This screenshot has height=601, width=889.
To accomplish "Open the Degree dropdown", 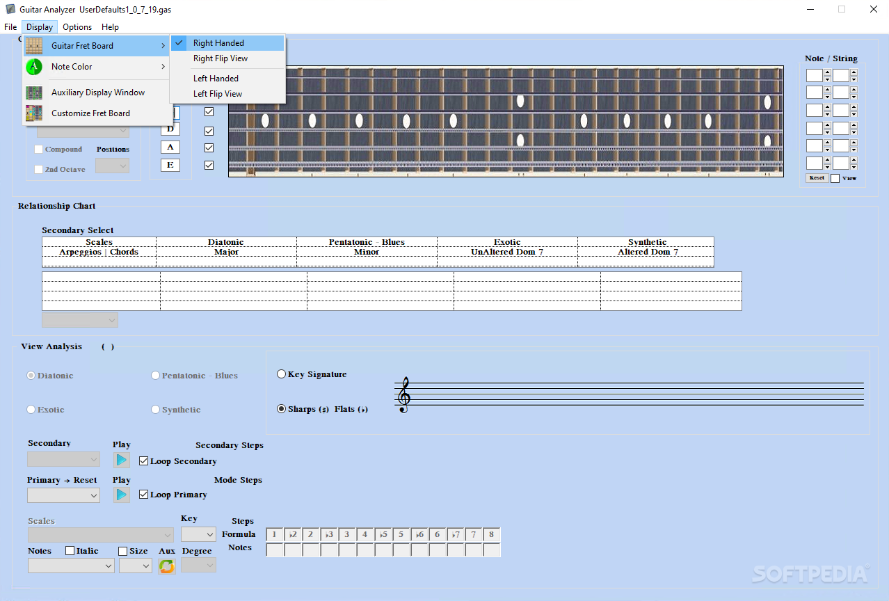I will coord(198,566).
